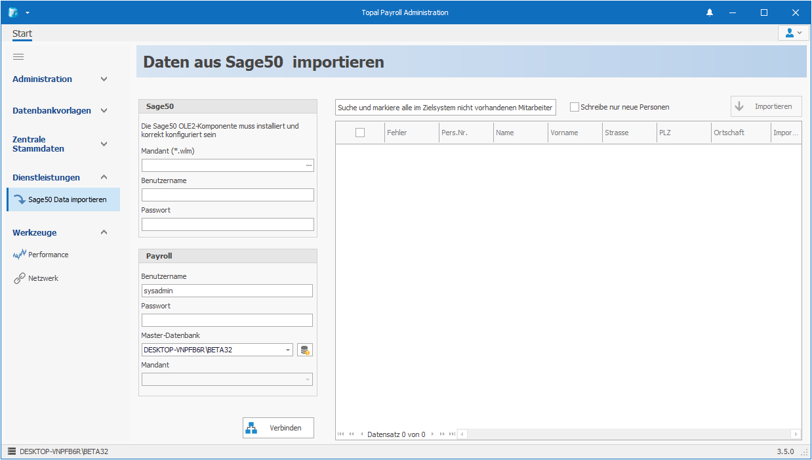Toggle the select-all checkbox in grid header

(x=360, y=133)
